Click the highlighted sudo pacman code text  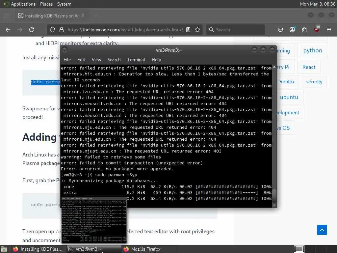pyautogui.click(x=45, y=82)
